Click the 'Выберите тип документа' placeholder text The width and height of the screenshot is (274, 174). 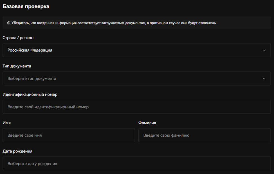[32, 79]
